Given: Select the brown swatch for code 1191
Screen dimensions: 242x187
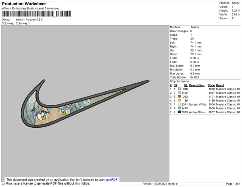Looking at the screenshot, I should point(179,96).
